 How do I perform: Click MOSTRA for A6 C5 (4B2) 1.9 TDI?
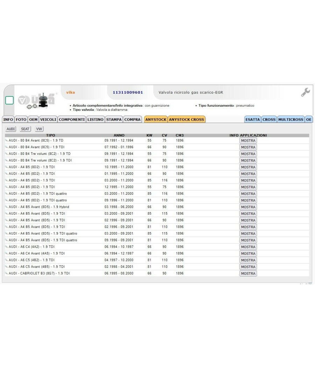pyautogui.click(x=248, y=260)
